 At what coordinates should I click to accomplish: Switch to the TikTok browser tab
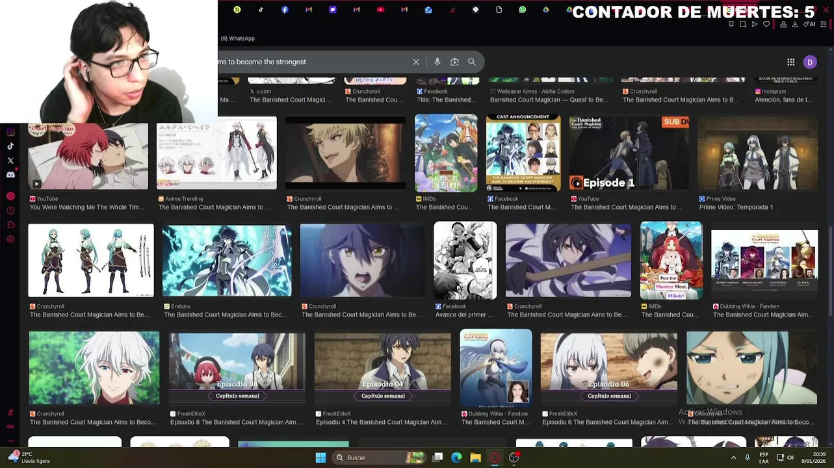261,10
